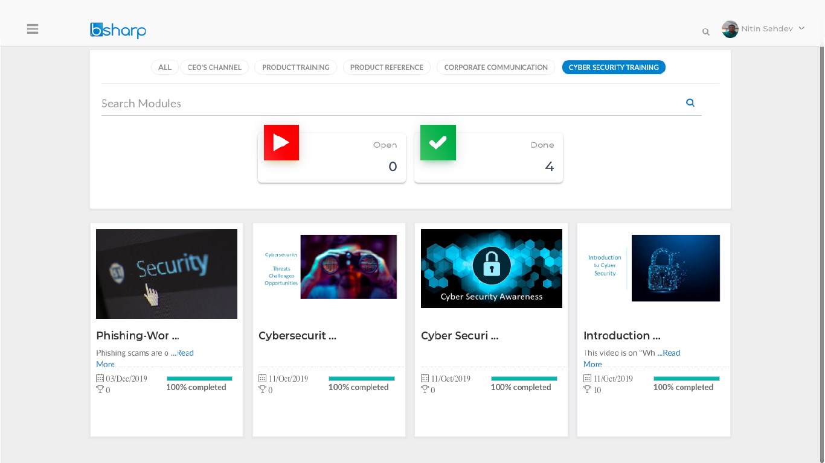Select the CYBER SECURITY TRAINING tab
The width and height of the screenshot is (825, 463).
click(x=614, y=68)
